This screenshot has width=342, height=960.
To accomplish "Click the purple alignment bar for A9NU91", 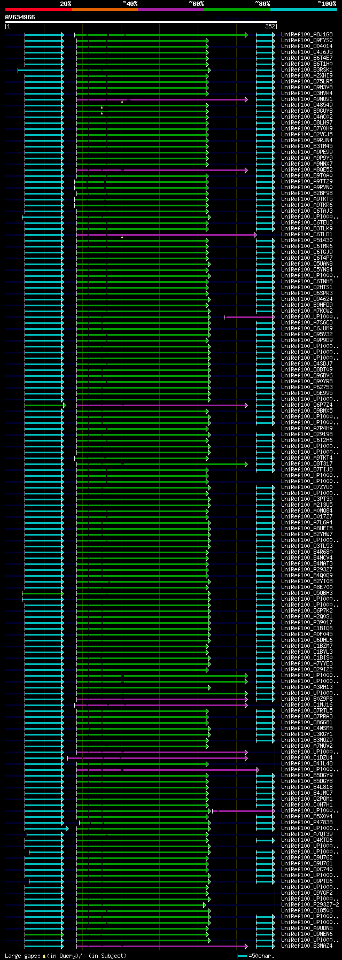I will [162, 99].
